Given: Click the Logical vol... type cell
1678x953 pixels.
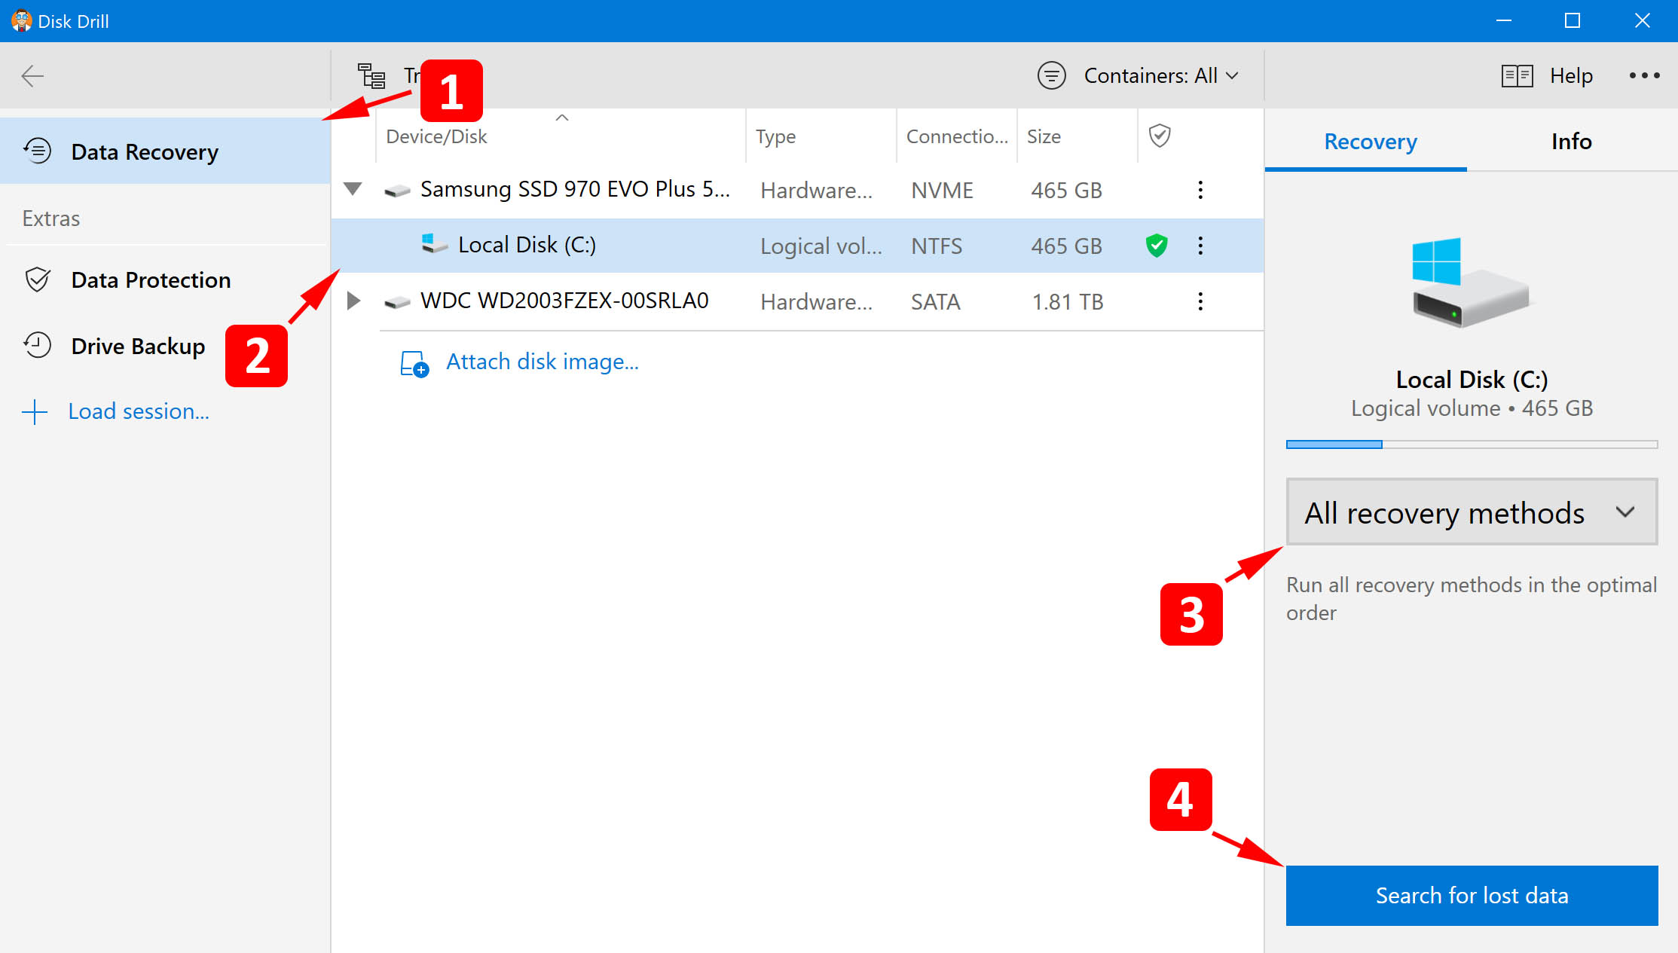Looking at the screenshot, I should point(821,246).
